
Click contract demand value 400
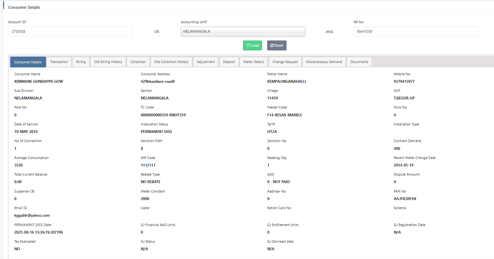point(397,149)
